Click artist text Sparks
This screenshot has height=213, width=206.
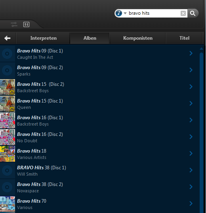pyautogui.click(x=24, y=74)
